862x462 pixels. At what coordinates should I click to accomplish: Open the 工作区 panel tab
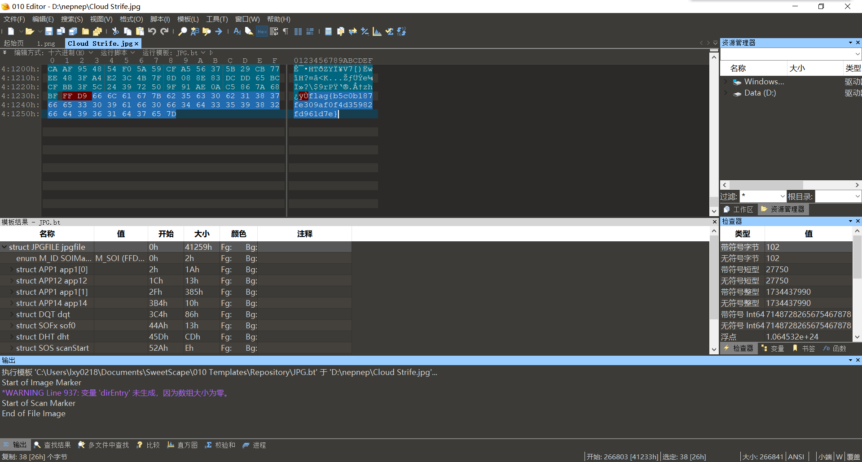(x=739, y=209)
